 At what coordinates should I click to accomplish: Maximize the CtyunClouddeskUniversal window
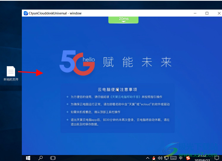click(207, 13)
